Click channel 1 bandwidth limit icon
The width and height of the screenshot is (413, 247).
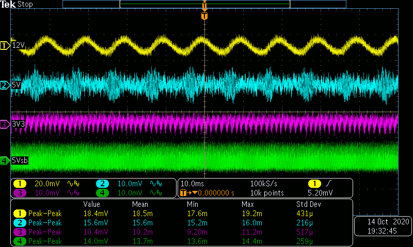(73, 184)
